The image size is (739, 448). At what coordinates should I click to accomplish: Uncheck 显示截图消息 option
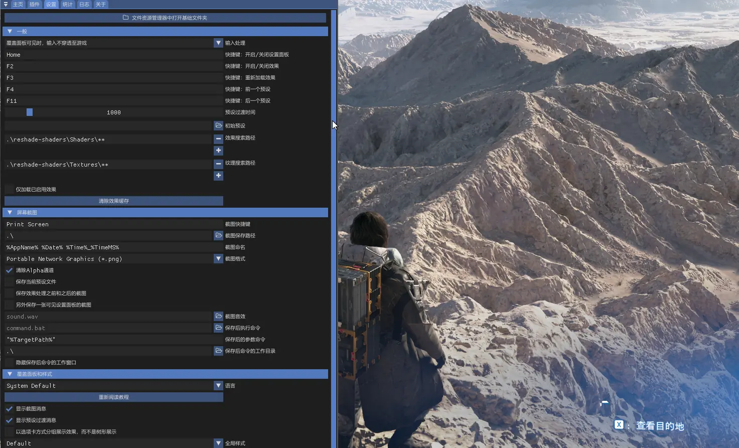click(x=10, y=409)
